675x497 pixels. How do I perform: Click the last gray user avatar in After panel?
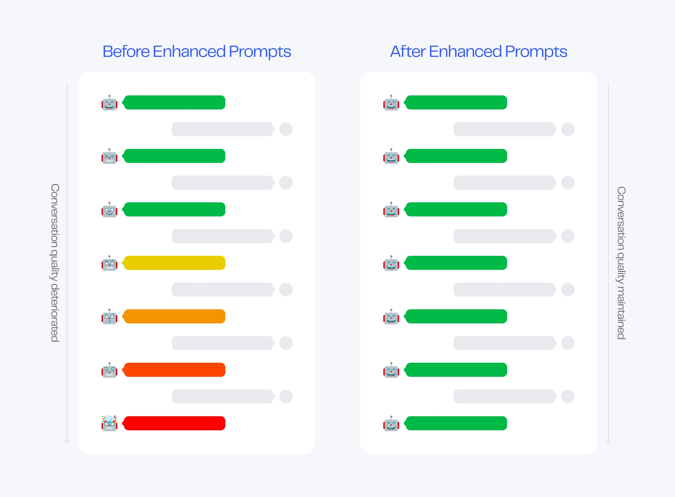pyautogui.click(x=568, y=396)
